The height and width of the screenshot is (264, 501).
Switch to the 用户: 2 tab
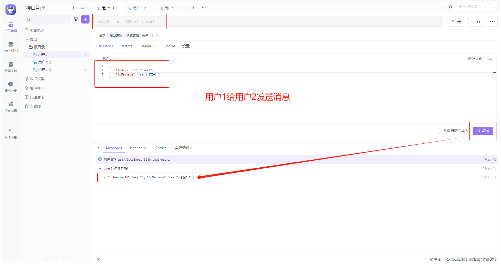(137, 8)
